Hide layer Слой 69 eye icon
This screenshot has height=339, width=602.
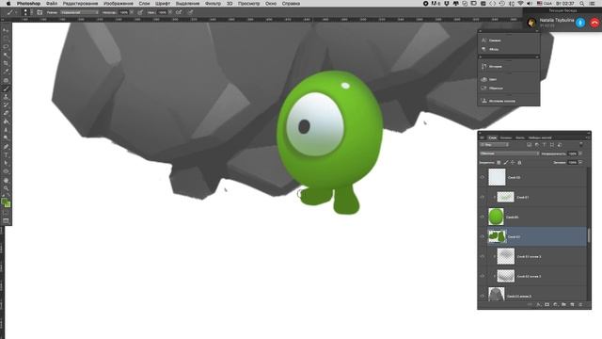[483, 177]
